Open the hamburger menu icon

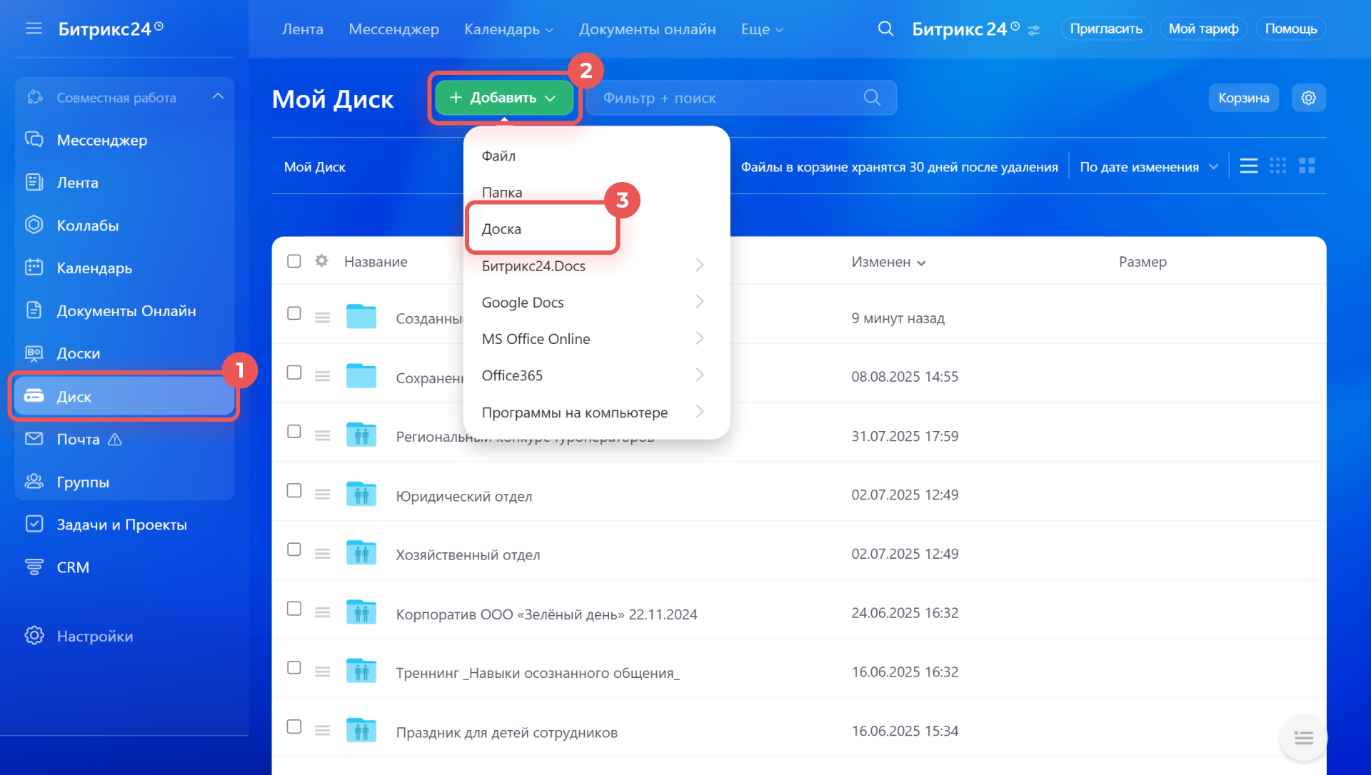click(x=34, y=29)
